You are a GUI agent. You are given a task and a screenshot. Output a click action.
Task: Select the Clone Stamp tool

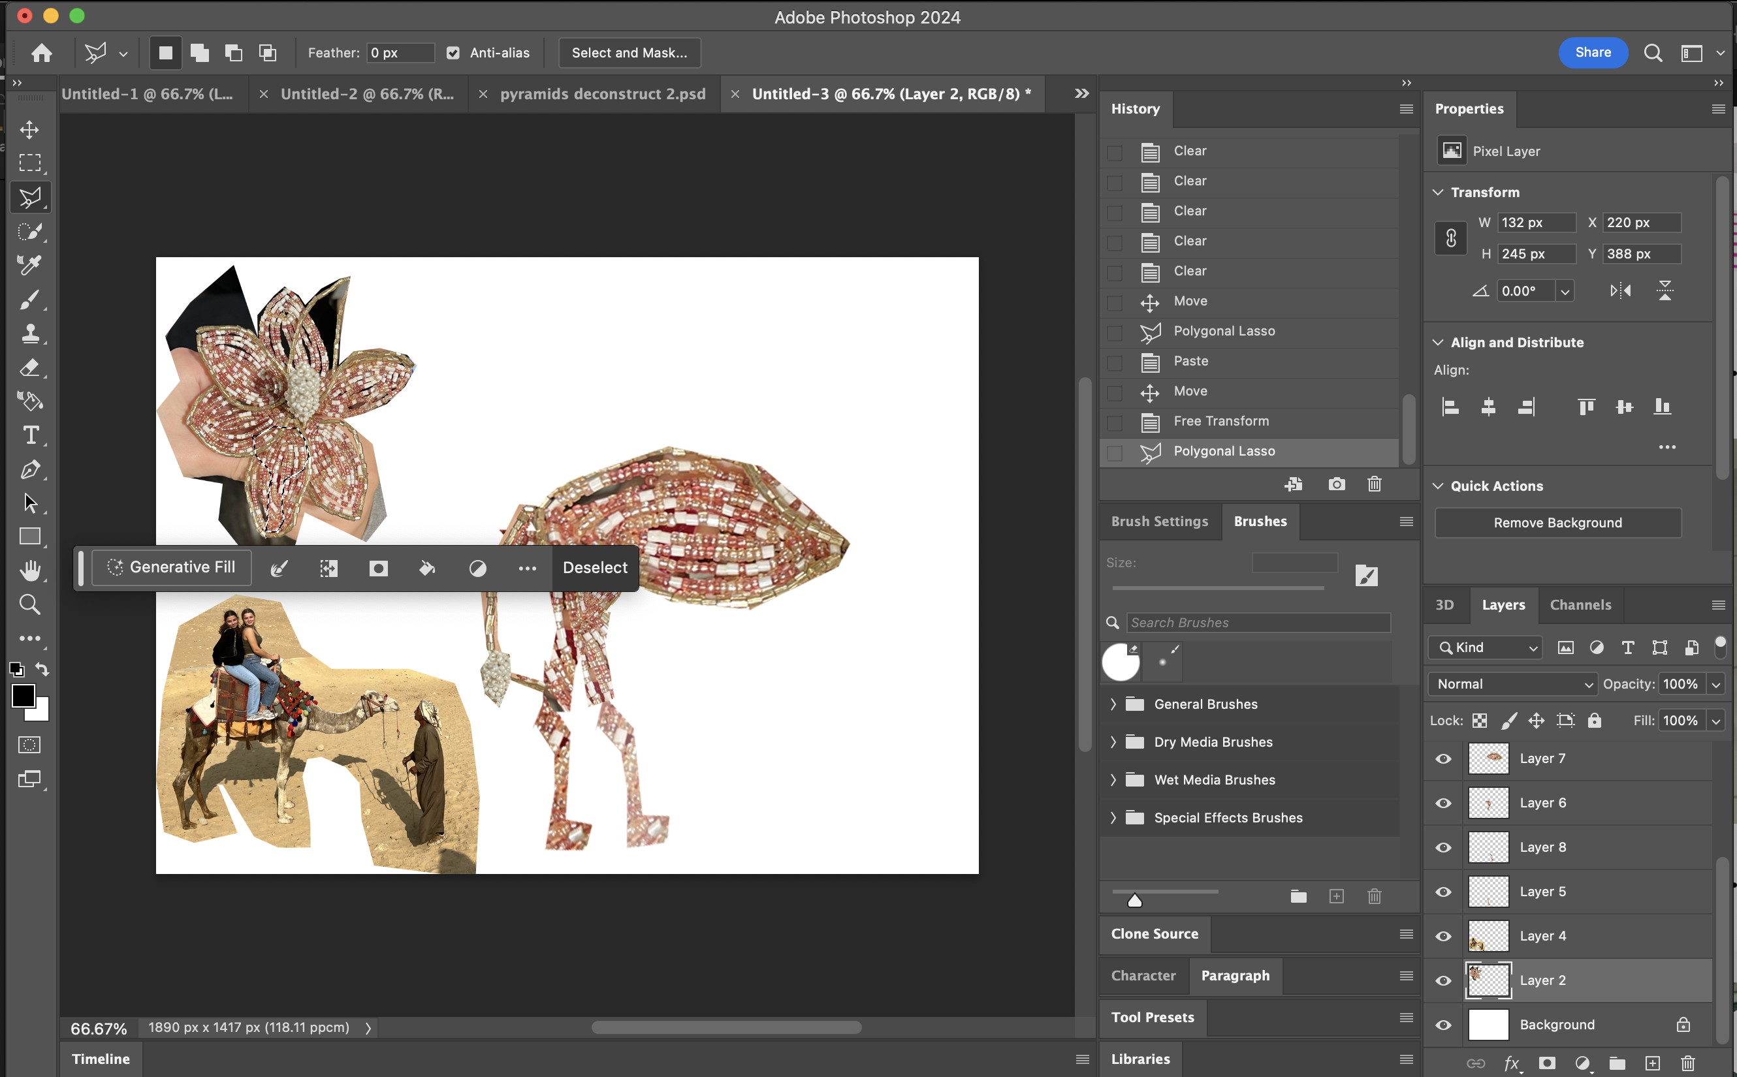[29, 334]
